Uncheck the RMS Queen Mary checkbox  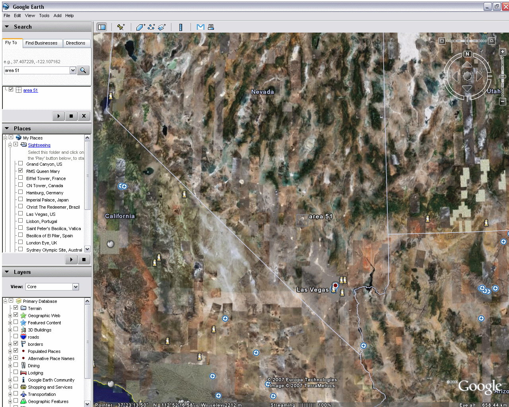20,171
